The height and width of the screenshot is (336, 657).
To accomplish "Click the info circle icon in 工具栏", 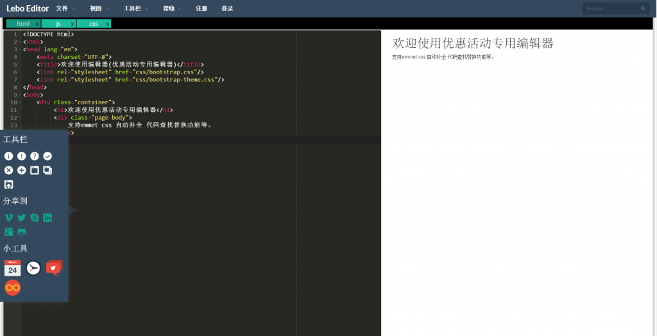I will click(x=8, y=156).
